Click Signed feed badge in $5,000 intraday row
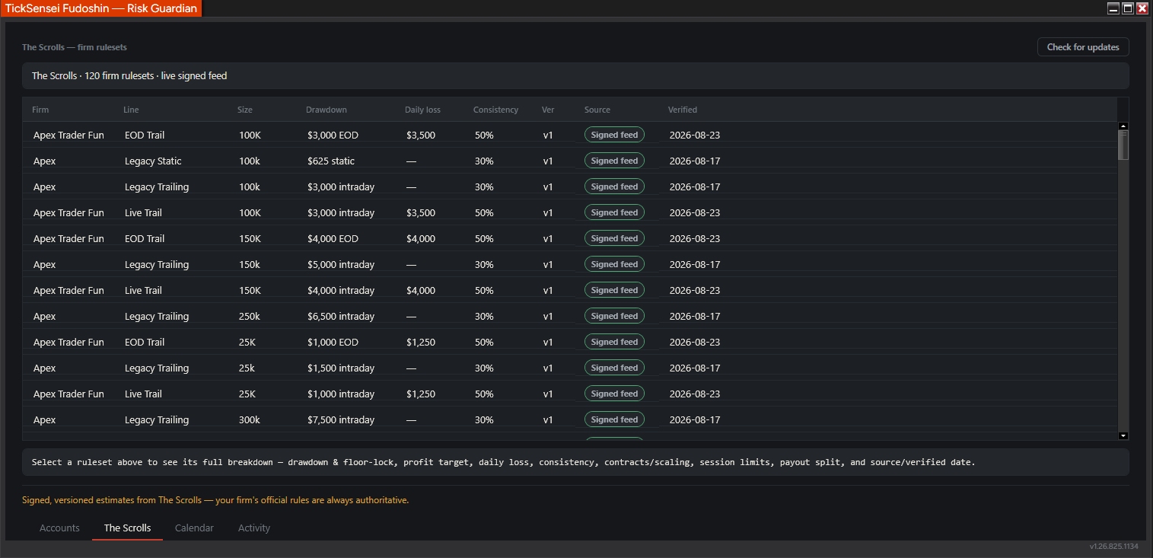This screenshot has width=1153, height=558. (x=614, y=264)
